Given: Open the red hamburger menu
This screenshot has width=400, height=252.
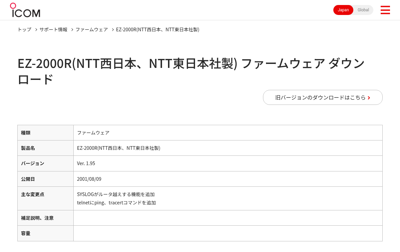Looking at the screenshot, I should (385, 10).
